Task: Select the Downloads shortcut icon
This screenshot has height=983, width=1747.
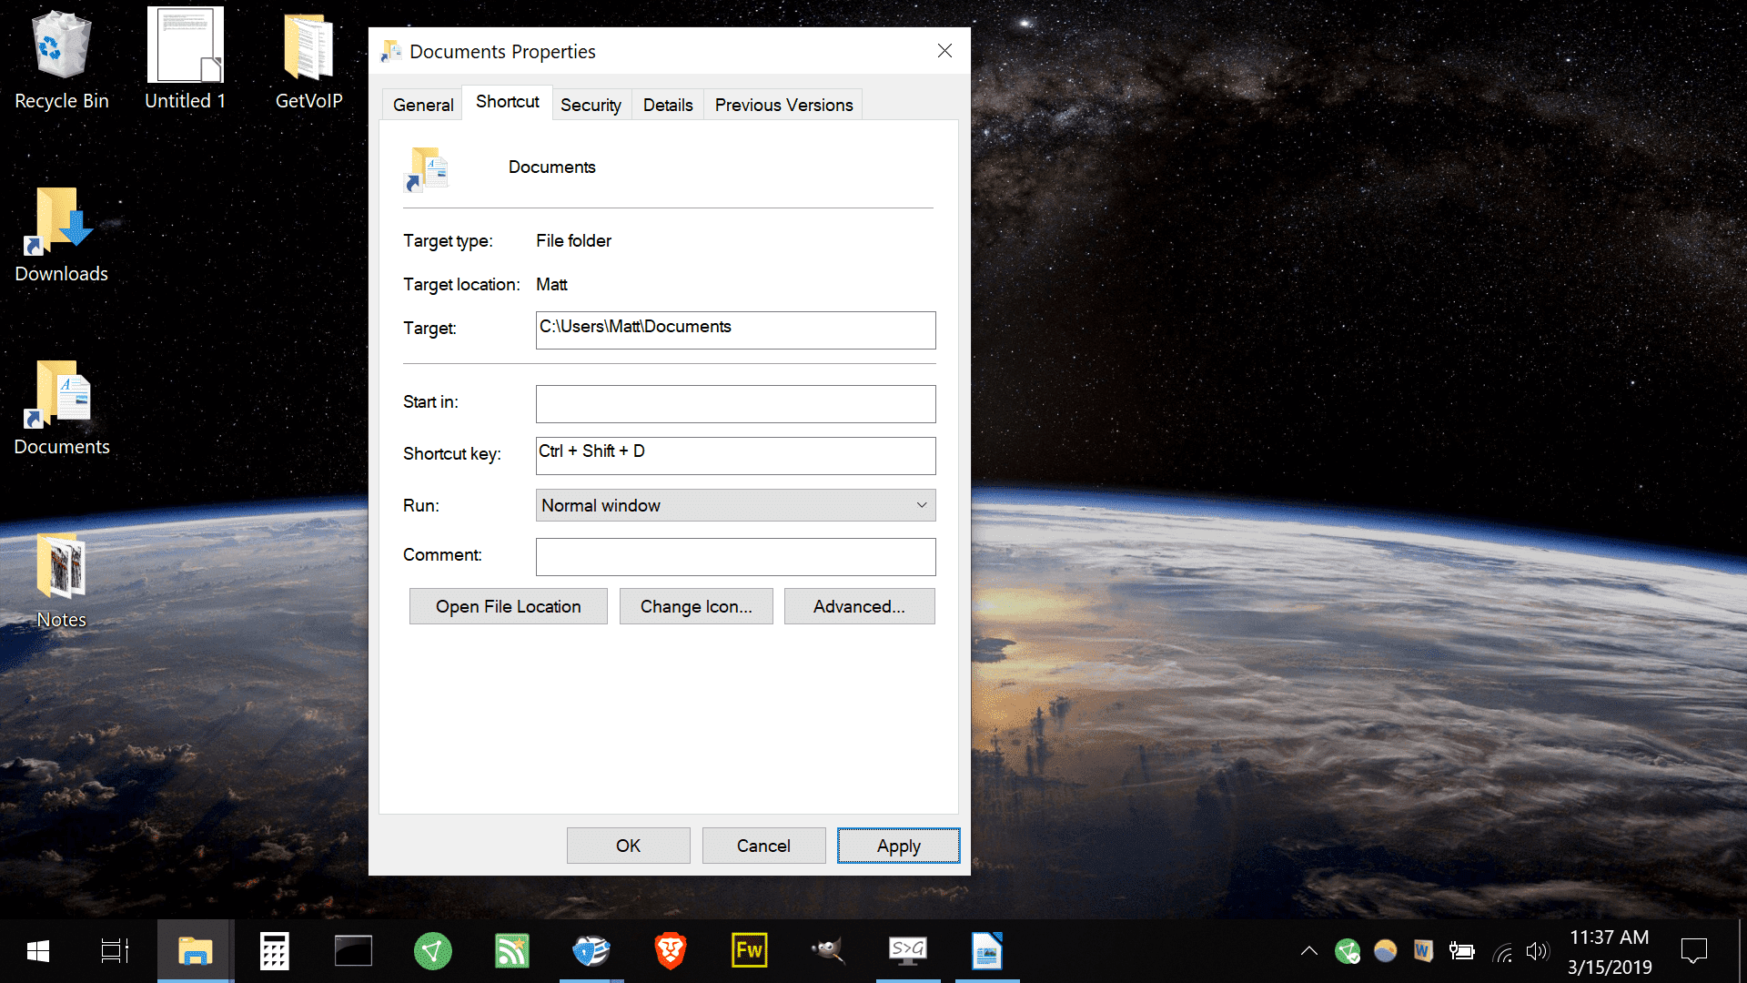Action: tap(61, 235)
